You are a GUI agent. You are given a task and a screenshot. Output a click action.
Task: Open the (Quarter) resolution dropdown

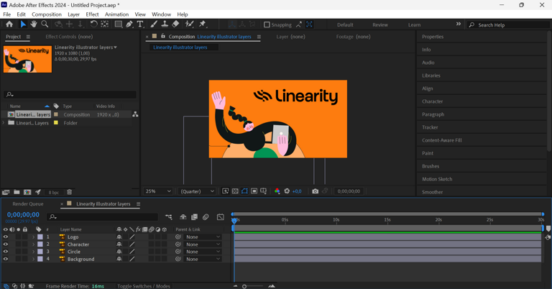point(197,191)
